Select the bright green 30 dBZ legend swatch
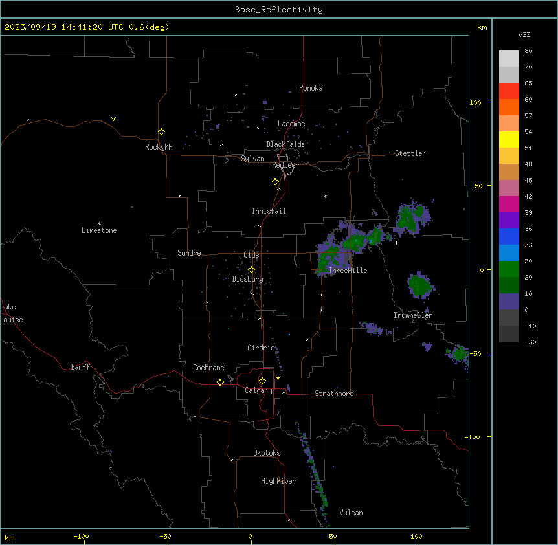The height and width of the screenshot is (545, 558). point(509,269)
